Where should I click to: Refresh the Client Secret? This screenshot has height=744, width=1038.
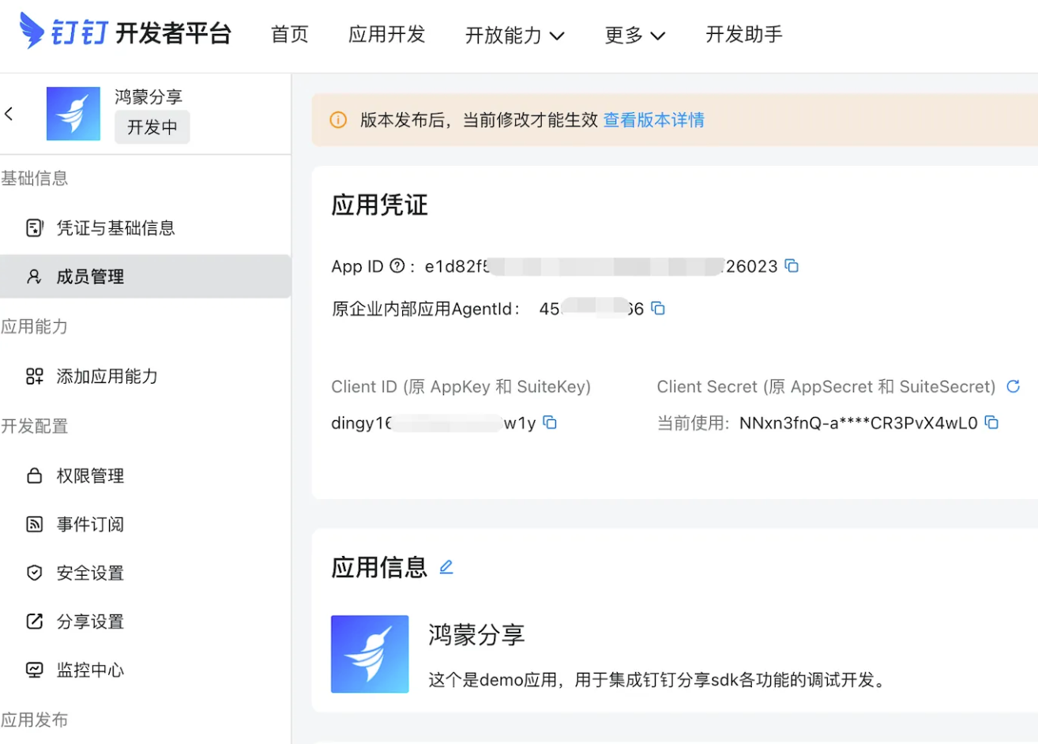coord(1014,386)
